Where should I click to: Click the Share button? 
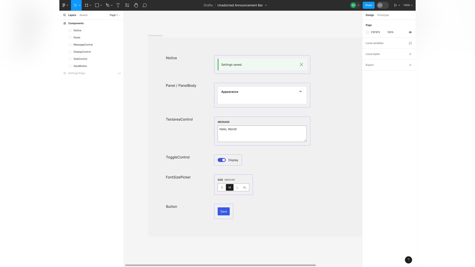[369, 5]
